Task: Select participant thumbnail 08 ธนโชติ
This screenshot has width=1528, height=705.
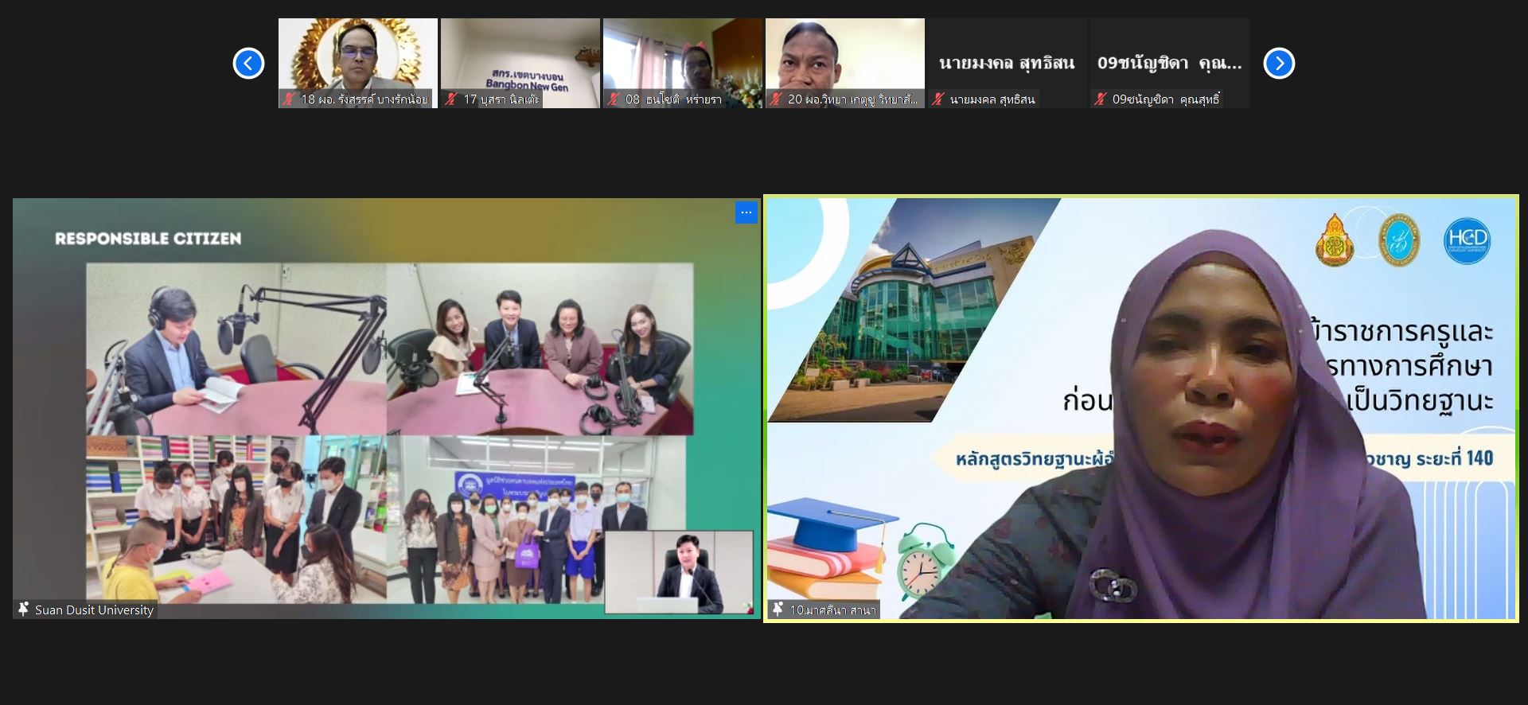Action: pyautogui.click(x=683, y=63)
